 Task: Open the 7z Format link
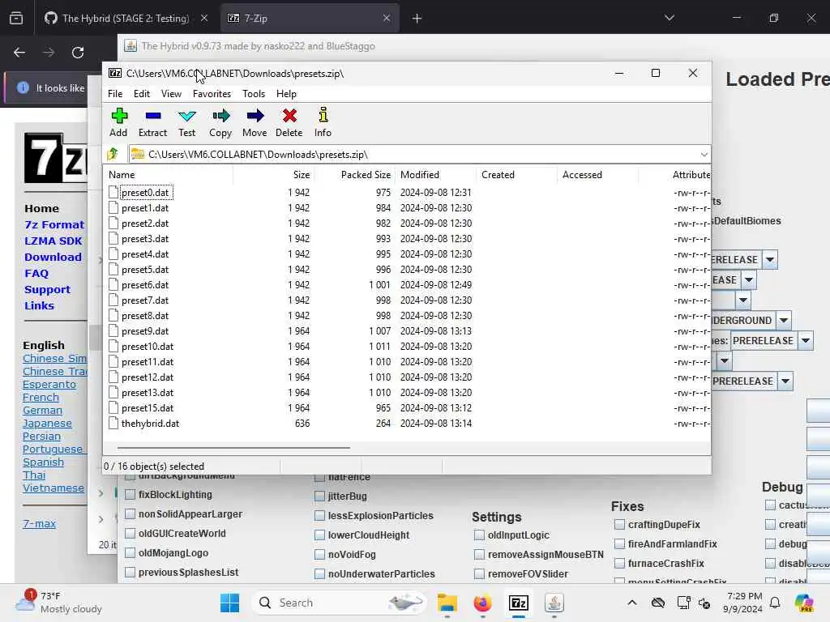click(x=54, y=225)
